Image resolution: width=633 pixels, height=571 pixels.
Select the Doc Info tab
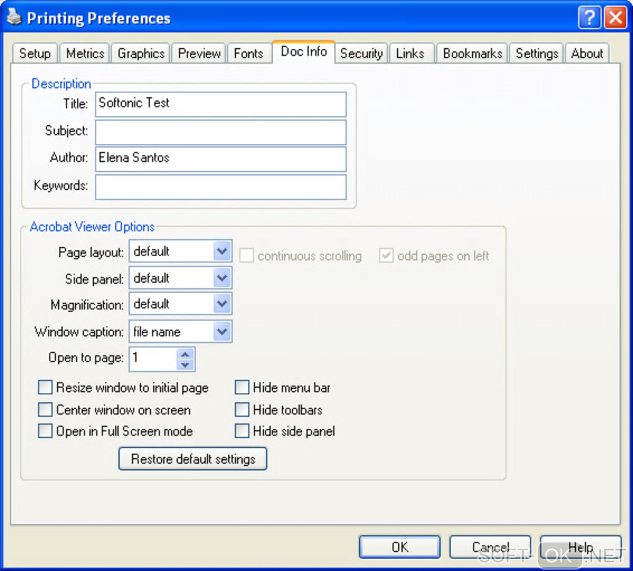click(303, 51)
